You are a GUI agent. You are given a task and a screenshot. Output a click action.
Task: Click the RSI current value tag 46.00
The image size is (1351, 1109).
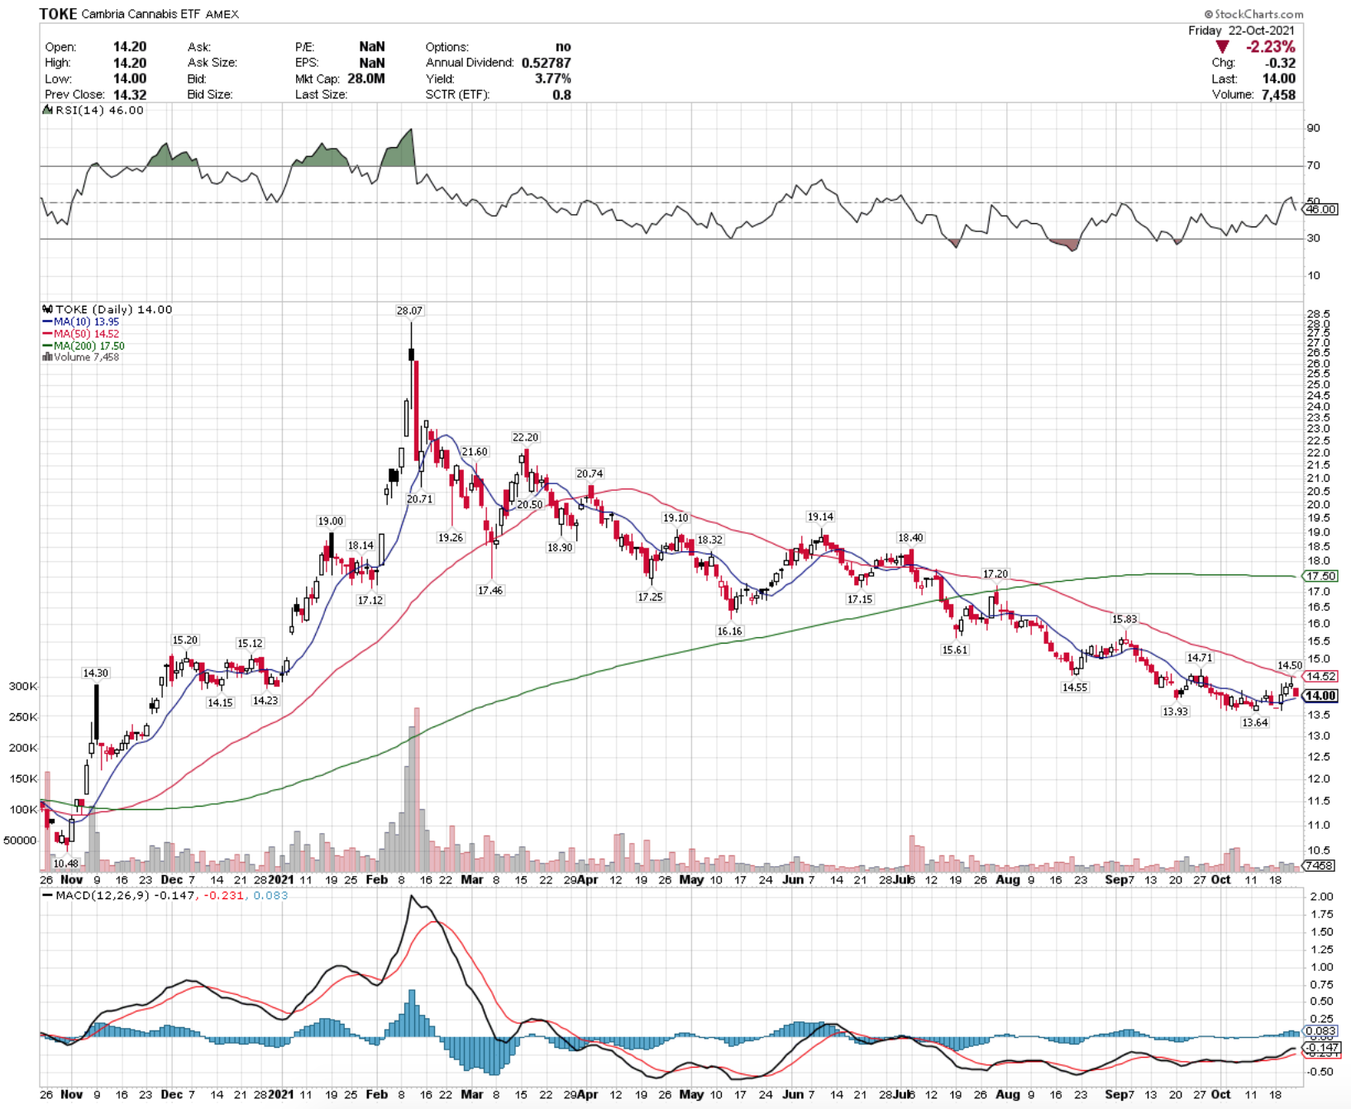[1320, 209]
